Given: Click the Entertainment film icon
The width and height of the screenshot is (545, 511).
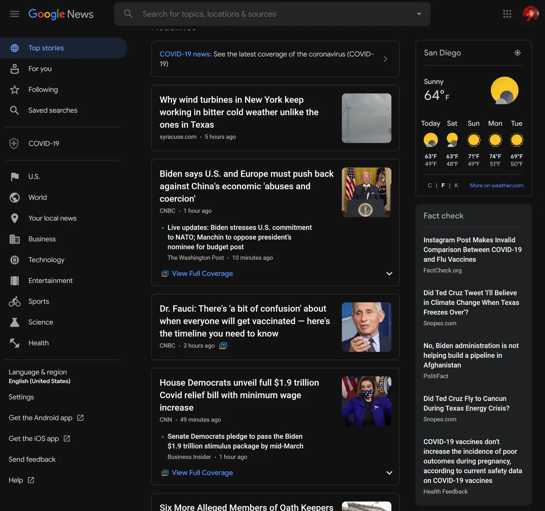Looking at the screenshot, I should 14,281.
